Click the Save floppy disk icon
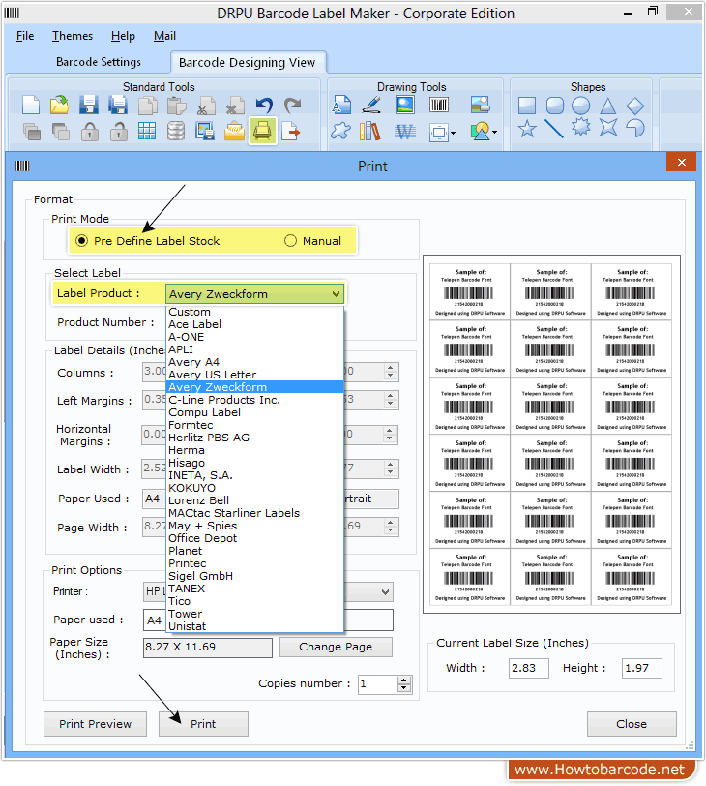 click(x=89, y=106)
